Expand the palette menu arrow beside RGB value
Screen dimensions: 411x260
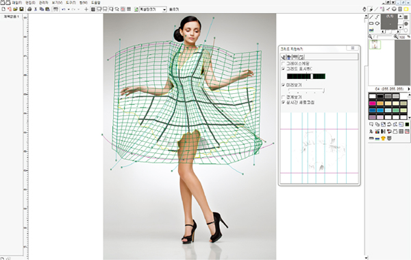coord(409,89)
